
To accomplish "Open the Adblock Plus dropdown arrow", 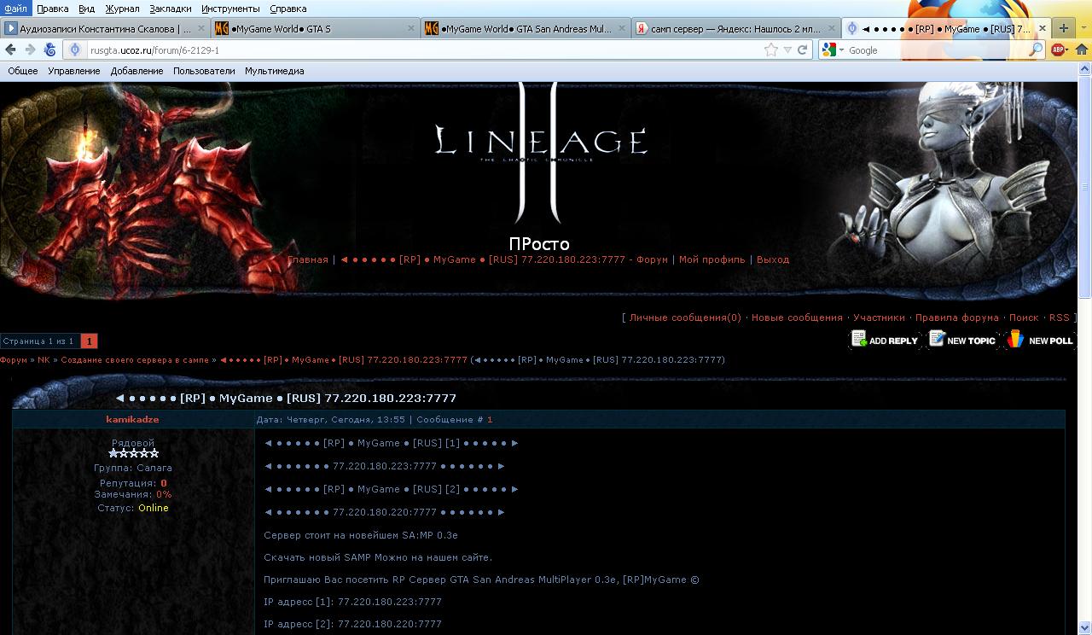I will tap(1067, 50).
